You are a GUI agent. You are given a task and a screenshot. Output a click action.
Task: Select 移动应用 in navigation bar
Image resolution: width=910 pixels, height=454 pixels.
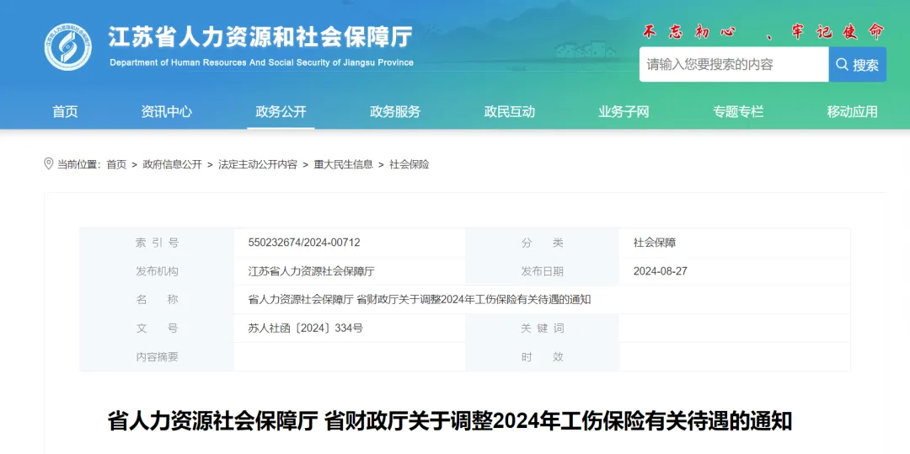click(x=852, y=111)
